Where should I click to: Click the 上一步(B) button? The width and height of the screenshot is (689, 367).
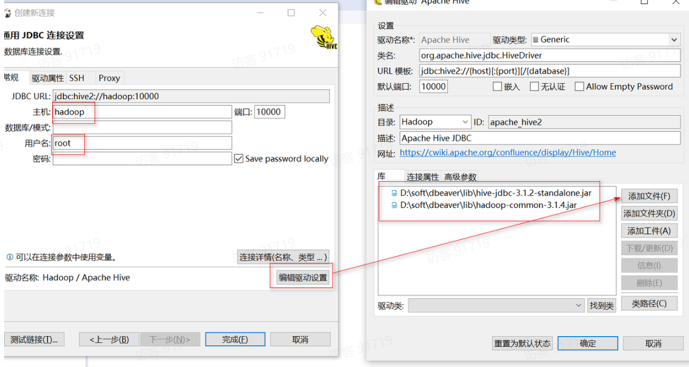pyautogui.click(x=109, y=339)
